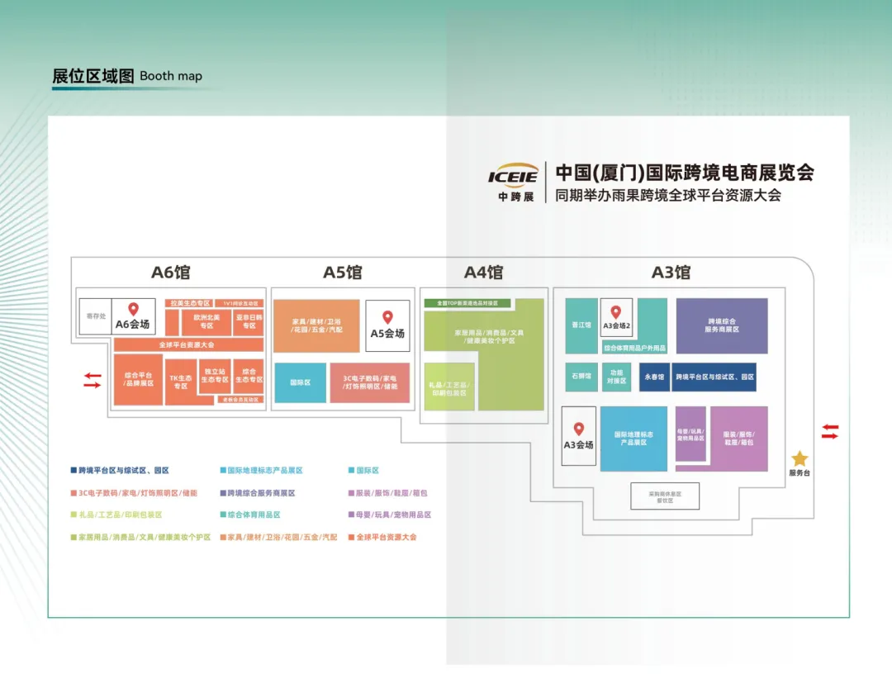Click the red location pin in A5会场
This screenshot has height=674, width=892.
(387, 317)
